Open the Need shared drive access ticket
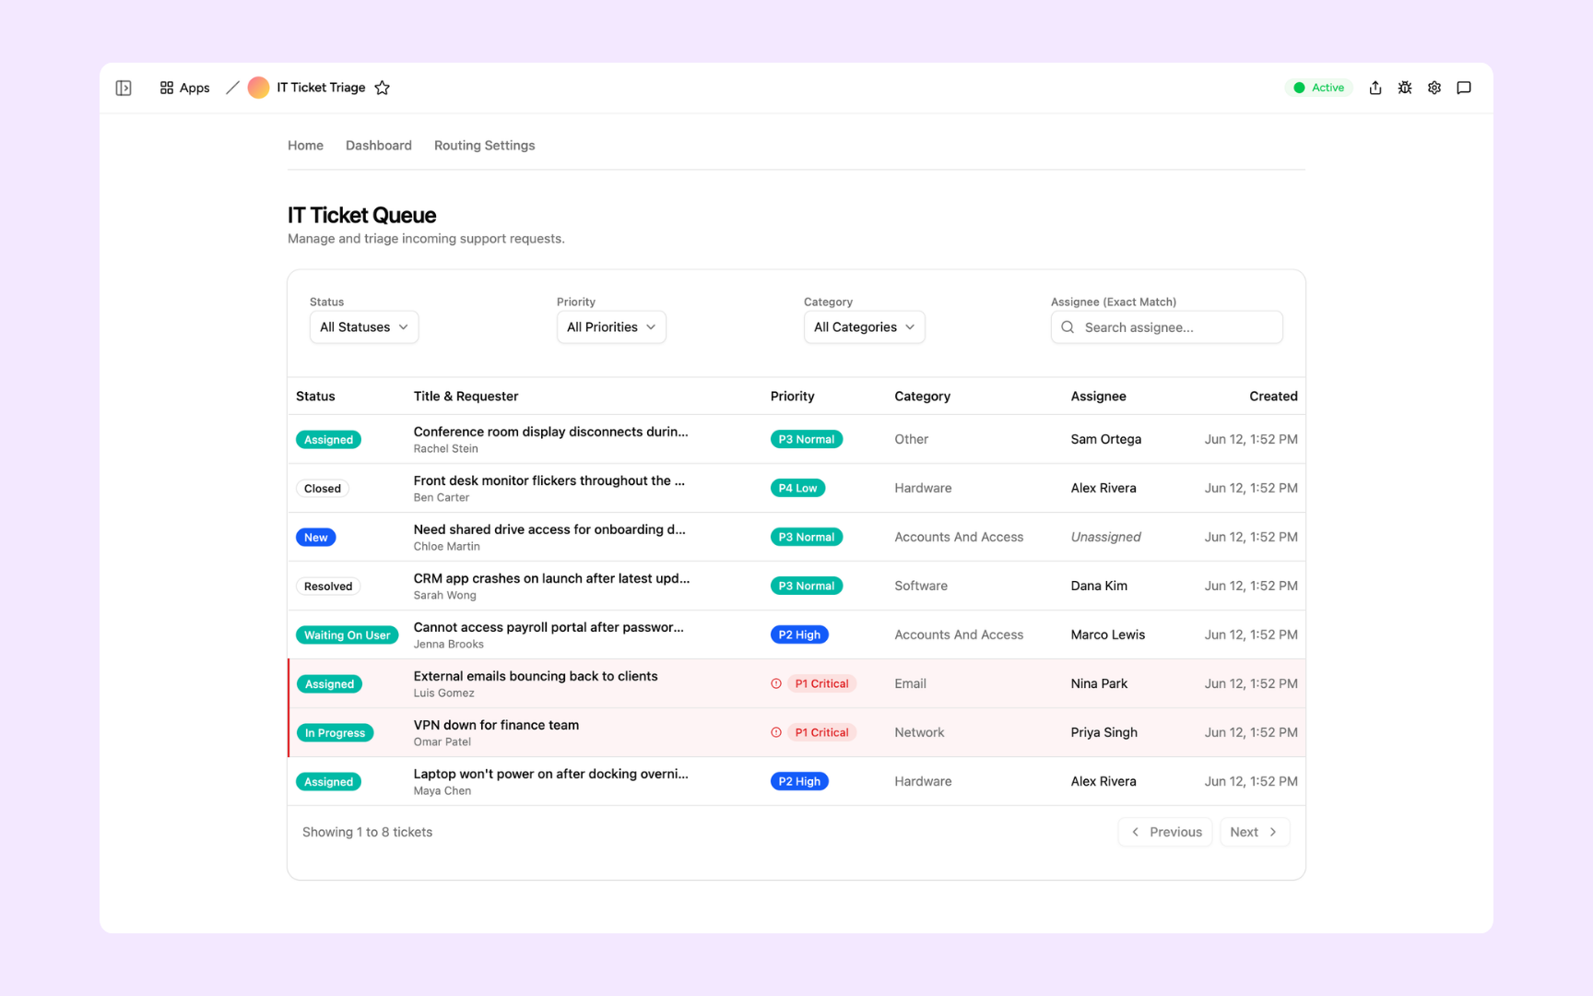 click(x=549, y=529)
